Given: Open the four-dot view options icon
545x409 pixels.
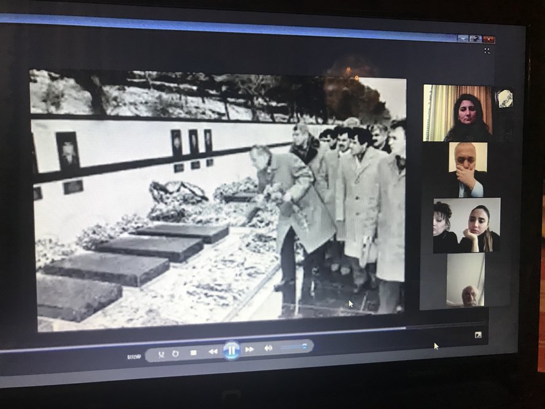Looking at the screenshot, I should point(487,50).
